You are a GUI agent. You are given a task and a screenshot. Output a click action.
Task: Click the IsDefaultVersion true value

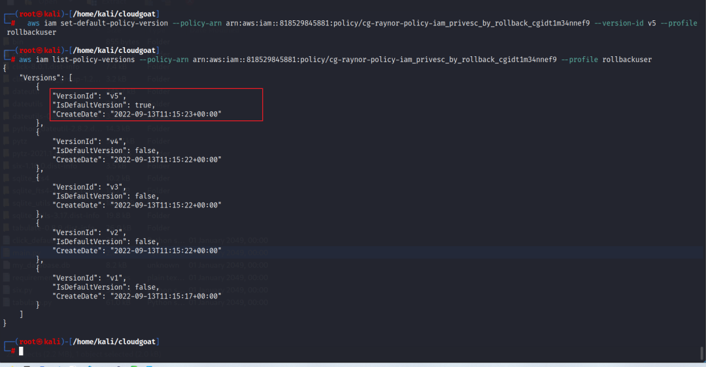click(144, 105)
